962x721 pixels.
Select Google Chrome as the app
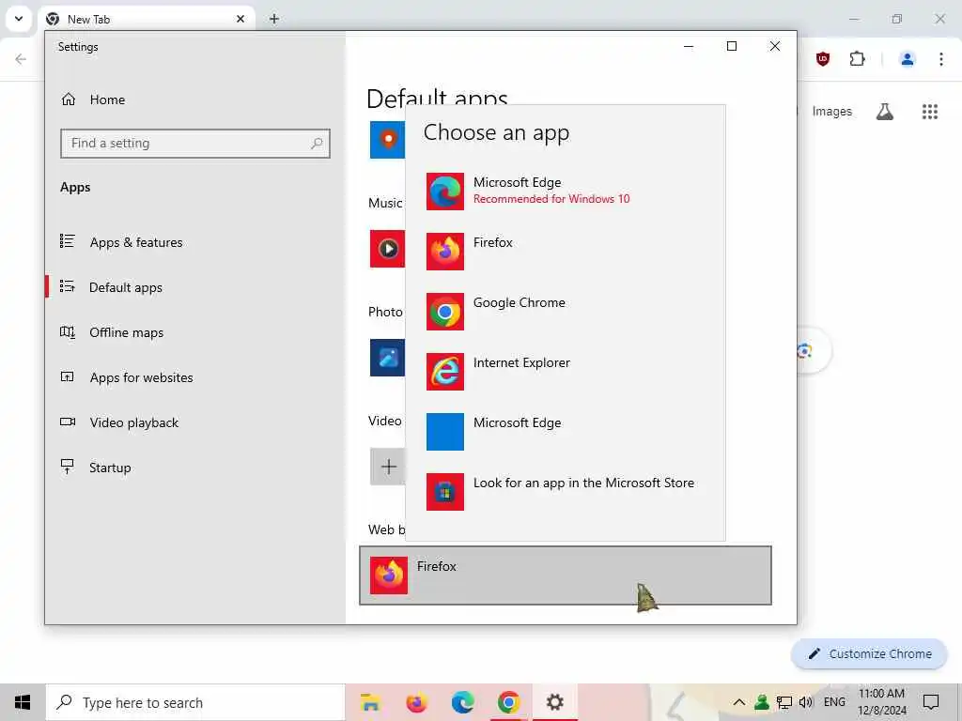click(565, 312)
